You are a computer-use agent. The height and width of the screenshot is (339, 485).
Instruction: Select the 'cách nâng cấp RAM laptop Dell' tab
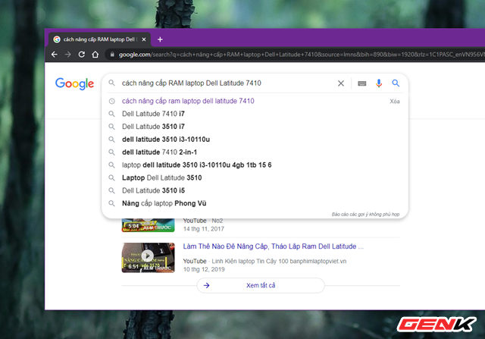(99, 39)
